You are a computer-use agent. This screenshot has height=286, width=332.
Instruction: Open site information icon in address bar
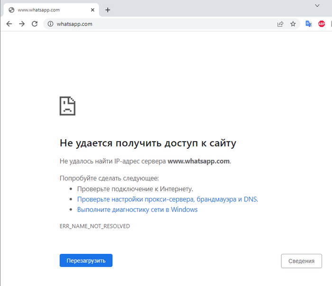click(50, 24)
